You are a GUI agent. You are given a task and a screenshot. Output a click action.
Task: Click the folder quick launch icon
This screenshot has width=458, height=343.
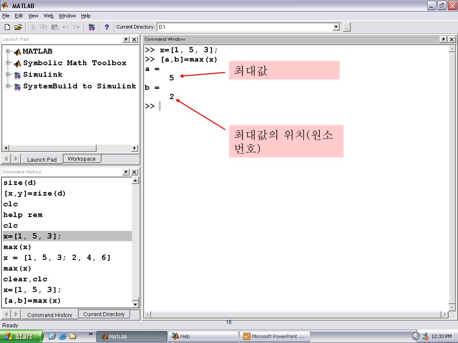[73, 336]
